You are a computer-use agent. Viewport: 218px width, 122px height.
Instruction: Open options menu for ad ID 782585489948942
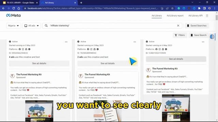pyautogui.click(x=135, y=42)
